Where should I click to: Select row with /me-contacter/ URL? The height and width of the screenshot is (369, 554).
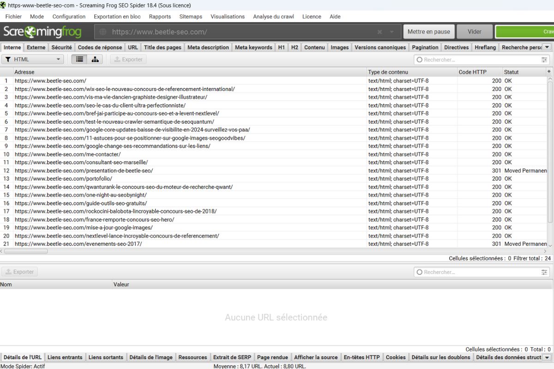point(273,154)
